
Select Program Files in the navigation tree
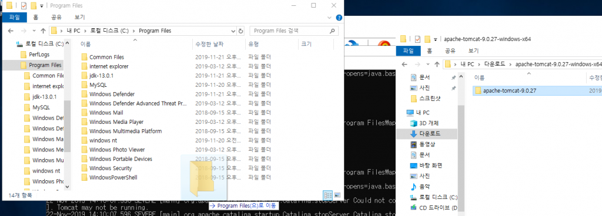41,65
